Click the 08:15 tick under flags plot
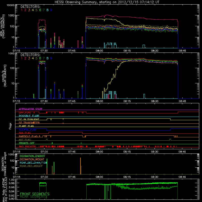 (127, 152)
